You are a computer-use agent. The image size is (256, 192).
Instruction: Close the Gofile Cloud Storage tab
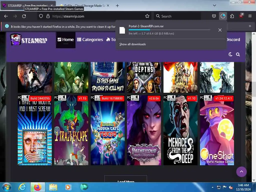click(108, 5)
